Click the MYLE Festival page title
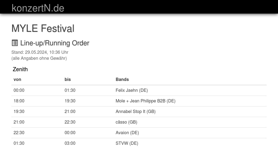The height and width of the screenshot is (154, 278). point(43,29)
